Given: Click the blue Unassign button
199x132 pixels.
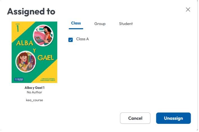Looking at the screenshot, I should tap(173, 118).
